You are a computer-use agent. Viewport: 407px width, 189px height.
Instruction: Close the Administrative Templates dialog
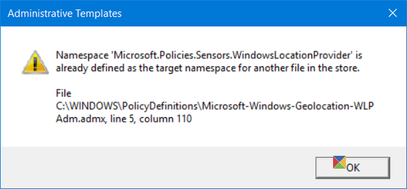(x=392, y=13)
